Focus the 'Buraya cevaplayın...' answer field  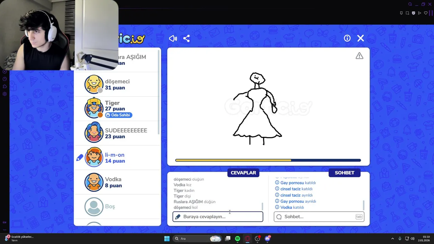point(218,217)
